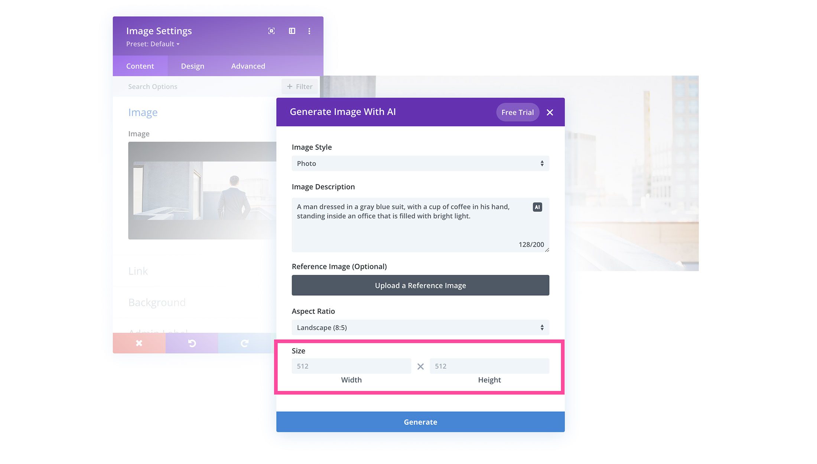Click the X clear/cancel icon button
The image size is (817, 464).
click(x=550, y=112)
